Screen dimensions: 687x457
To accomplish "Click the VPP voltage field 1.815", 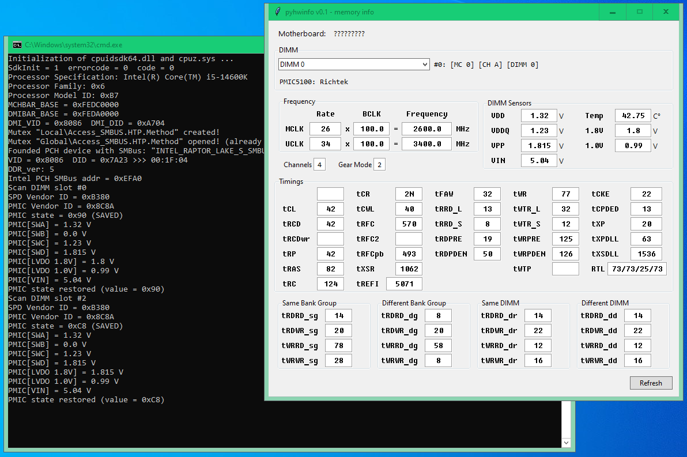I will tap(539, 145).
